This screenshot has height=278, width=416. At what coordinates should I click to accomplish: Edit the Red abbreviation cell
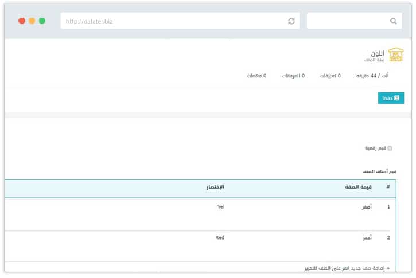pyautogui.click(x=220, y=237)
